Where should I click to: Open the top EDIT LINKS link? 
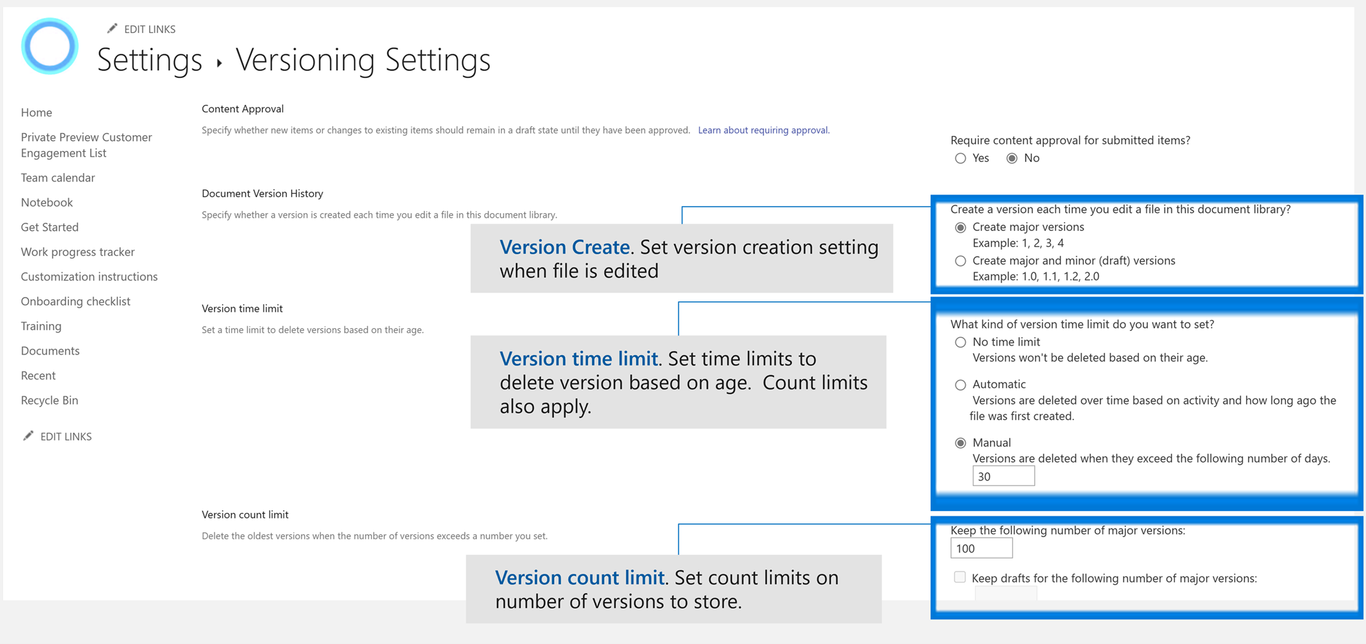150,29
